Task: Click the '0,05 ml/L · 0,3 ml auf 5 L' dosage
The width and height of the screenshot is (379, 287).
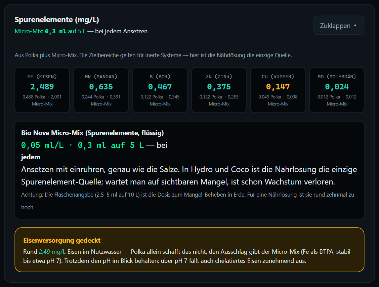Action: click(x=82, y=145)
